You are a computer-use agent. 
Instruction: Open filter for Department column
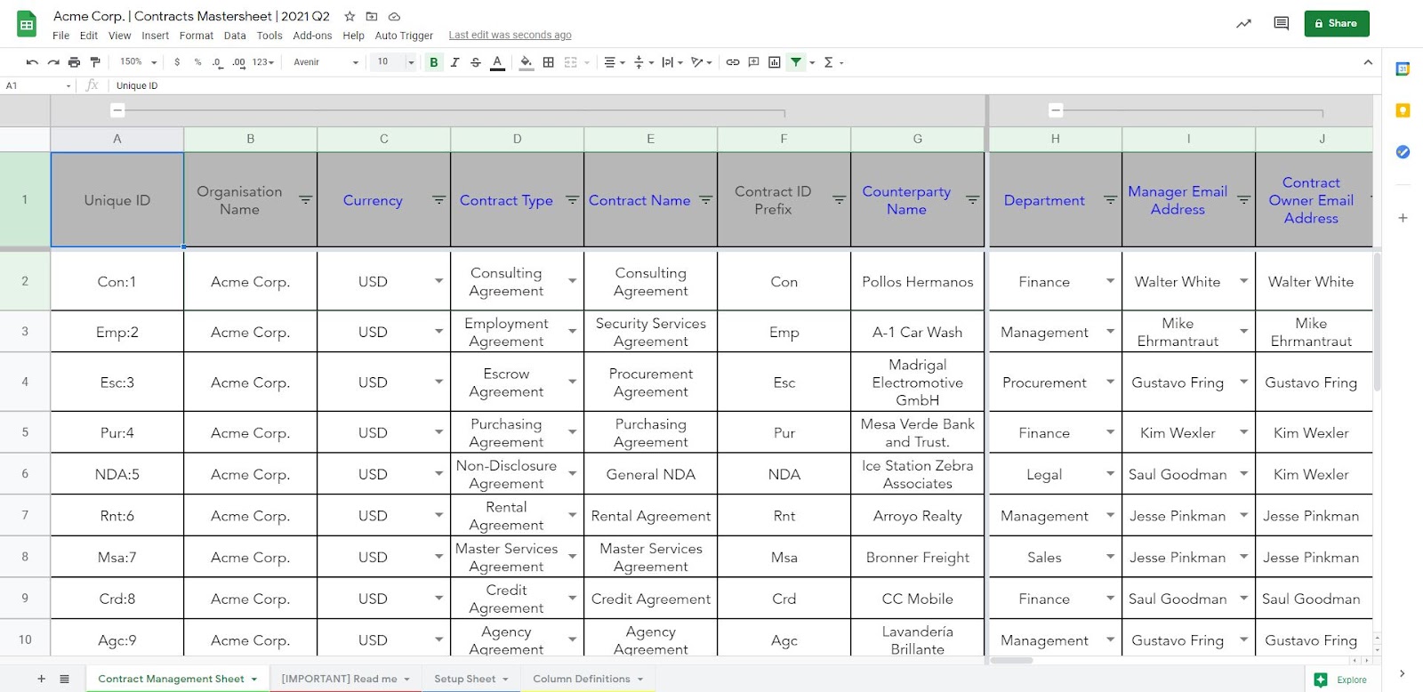1110,200
